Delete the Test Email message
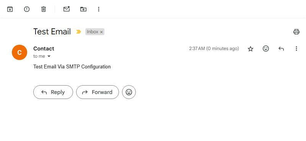The height and width of the screenshot is (141, 306). click(x=44, y=9)
